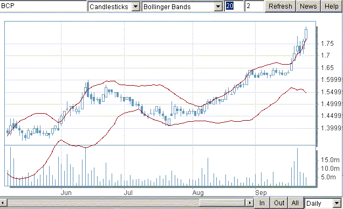This screenshot has height=209, width=343.
Task: Show all data with the All button
Action: 295,203
